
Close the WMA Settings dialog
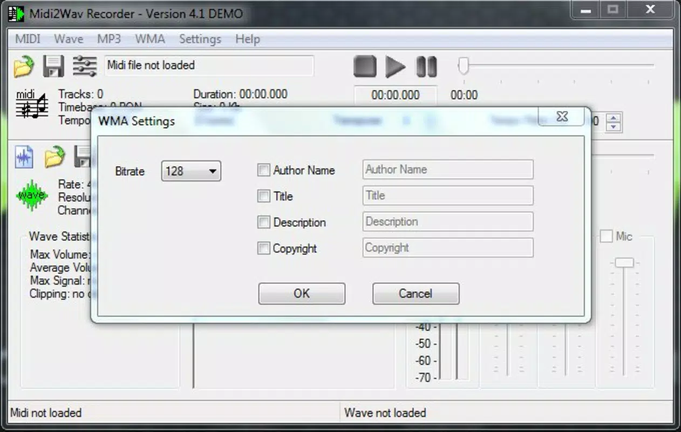click(562, 117)
